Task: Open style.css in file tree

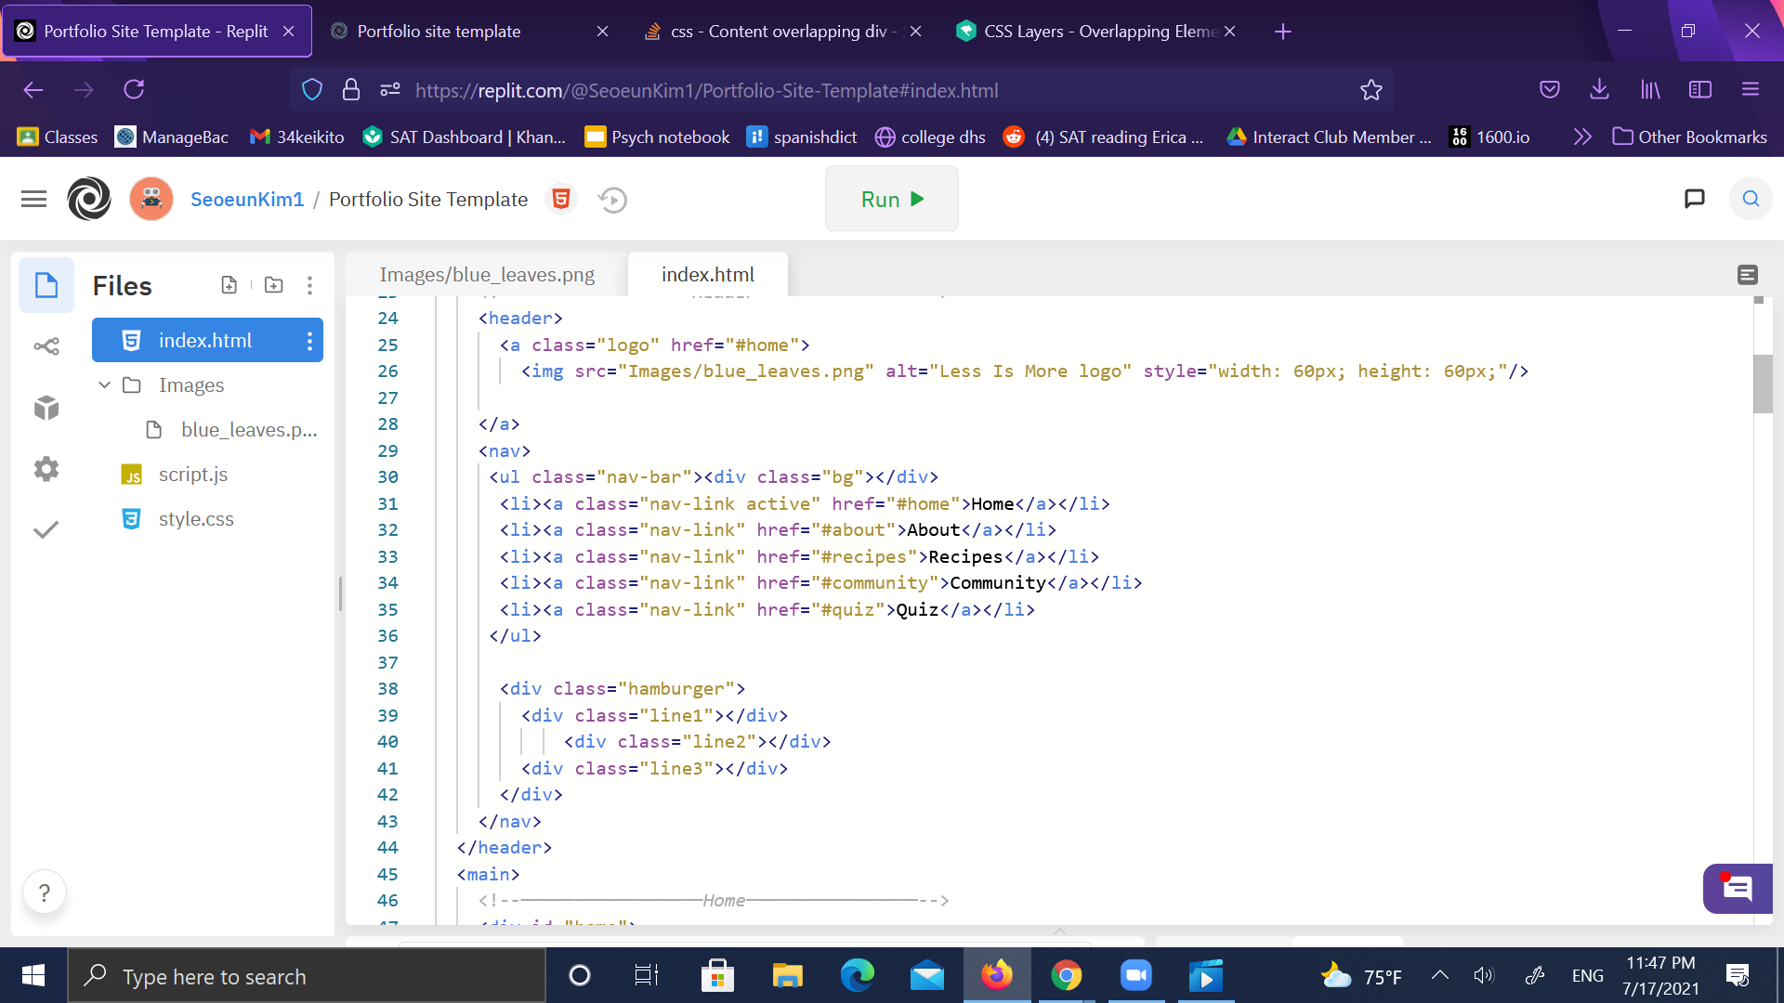Action: (x=196, y=519)
